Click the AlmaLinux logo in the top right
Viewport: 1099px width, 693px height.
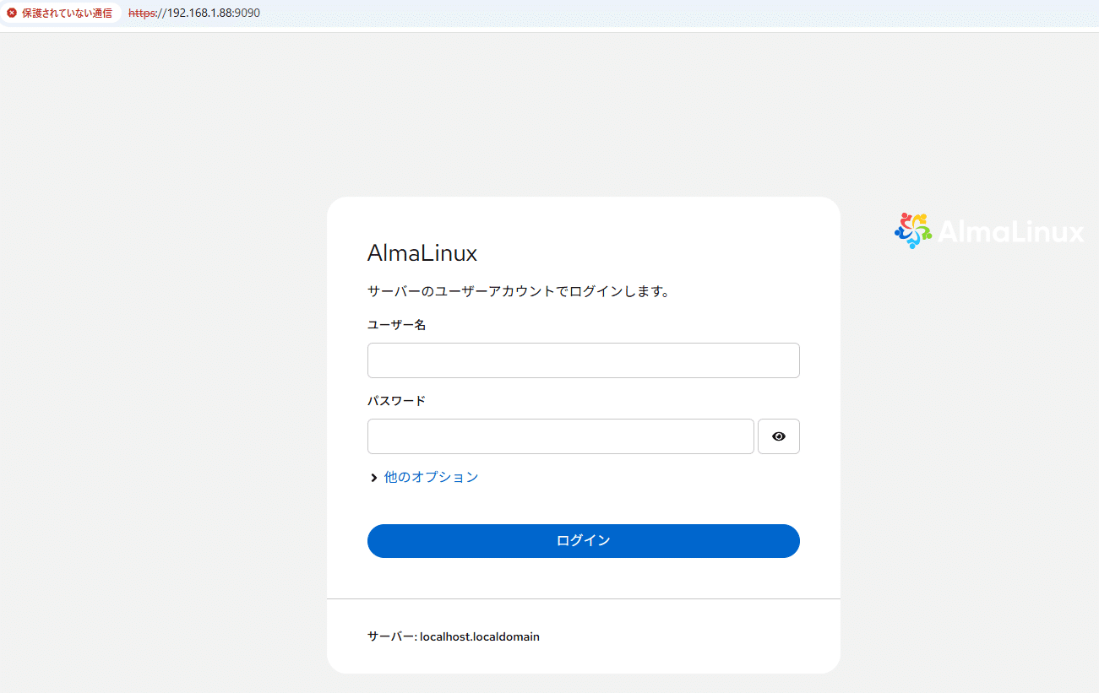(988, 230)
